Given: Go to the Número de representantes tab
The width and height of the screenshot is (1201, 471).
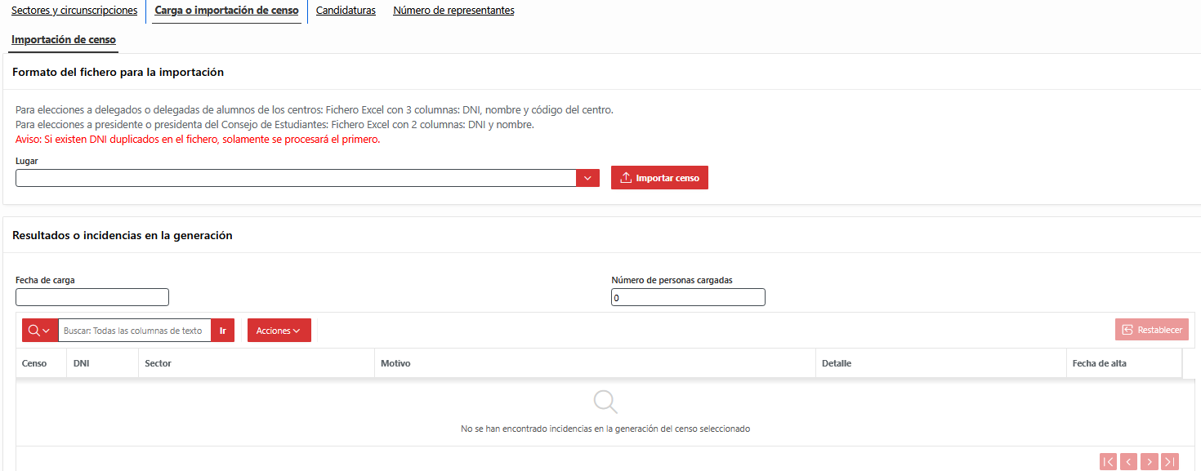Looking at the screenshot, I should point(453,11).
